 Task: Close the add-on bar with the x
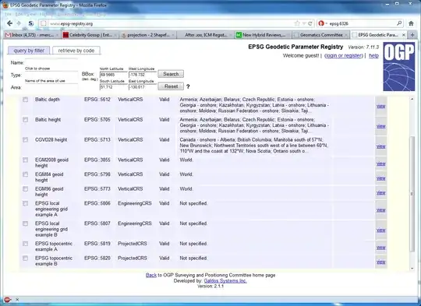coord(17,300)
